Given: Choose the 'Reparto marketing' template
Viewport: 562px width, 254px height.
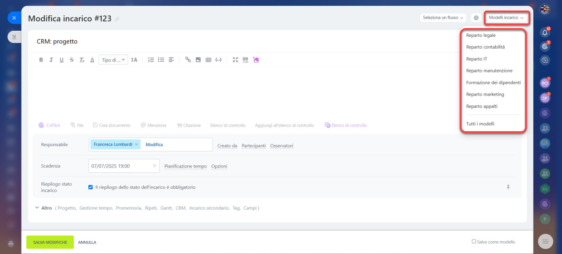Looking at the screenshot, I should pyautogui.click(x=485, y=94).
